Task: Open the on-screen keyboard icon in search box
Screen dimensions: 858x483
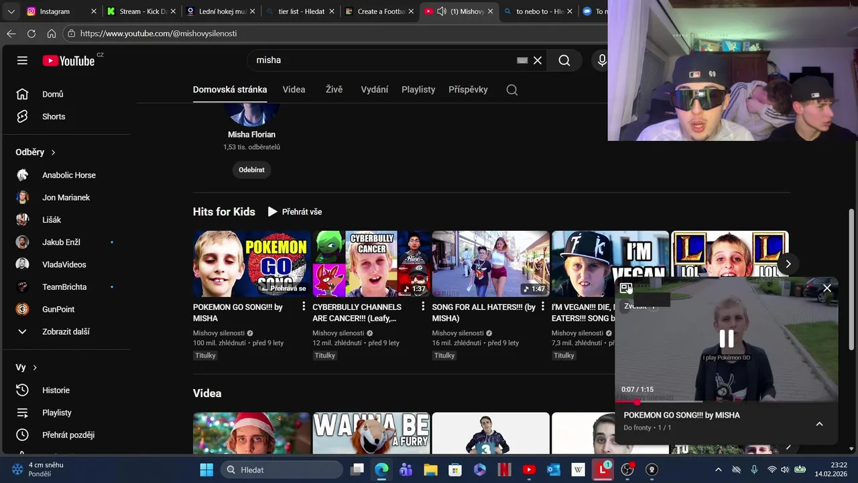Action: (522, 60)
